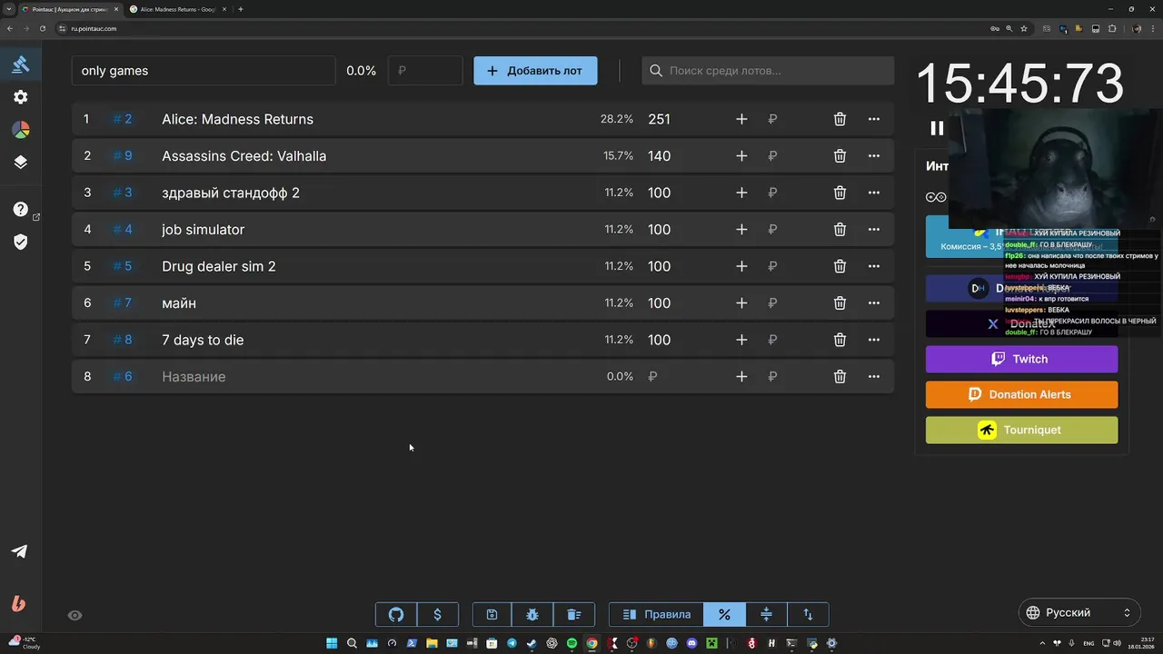
Task: Click the only games name input
Action: [x=204, y=70]
